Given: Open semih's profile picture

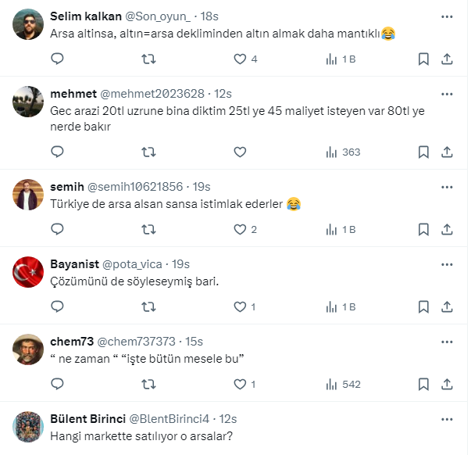Looking at the screenshot, I should click(x=29, y=195).
